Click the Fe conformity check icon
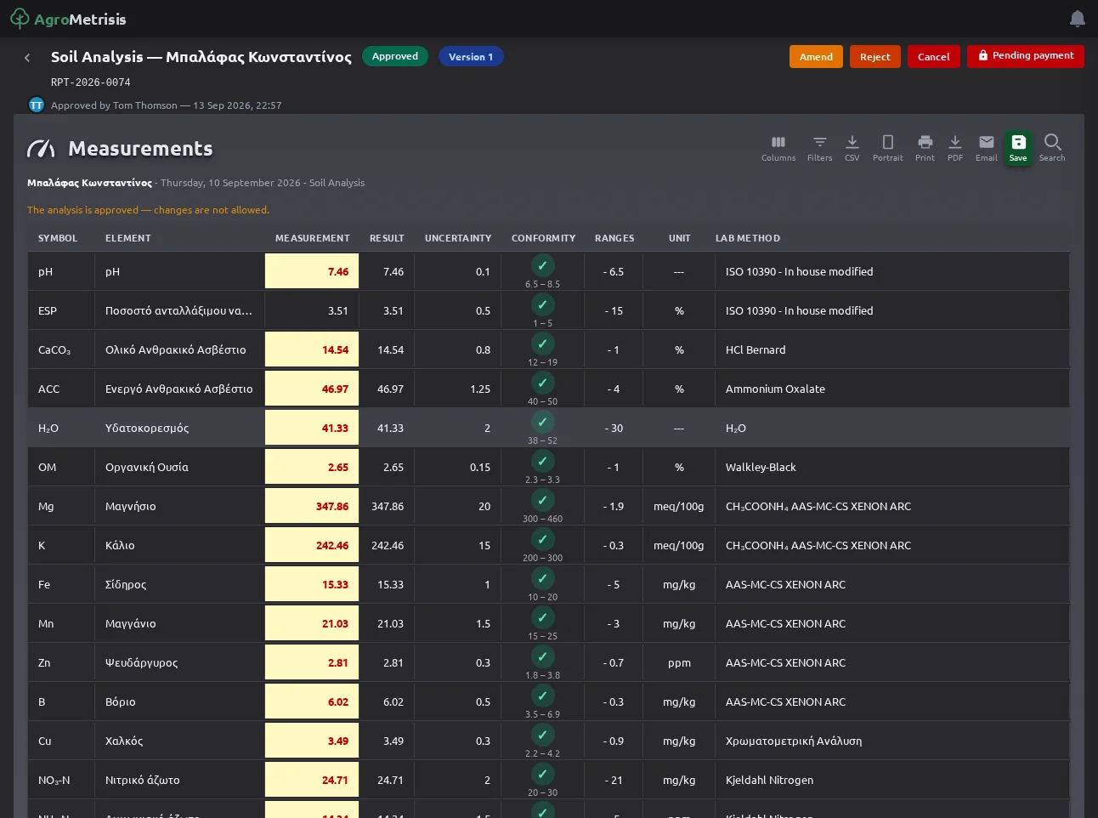 [542, 578]
